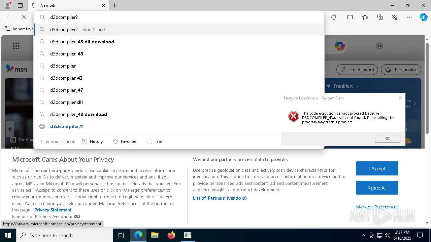The height and width of the screenshot is (242, 431).
Task: Open Privacy Statement link
Action: pos(53,210)
